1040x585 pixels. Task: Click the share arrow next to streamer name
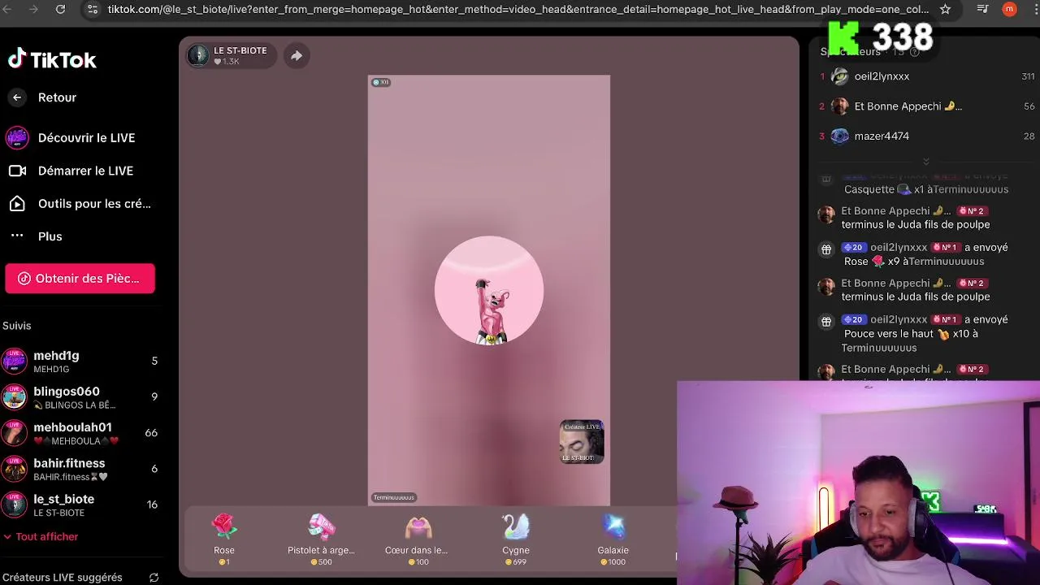pyautogui.click(x=297, y=56)
